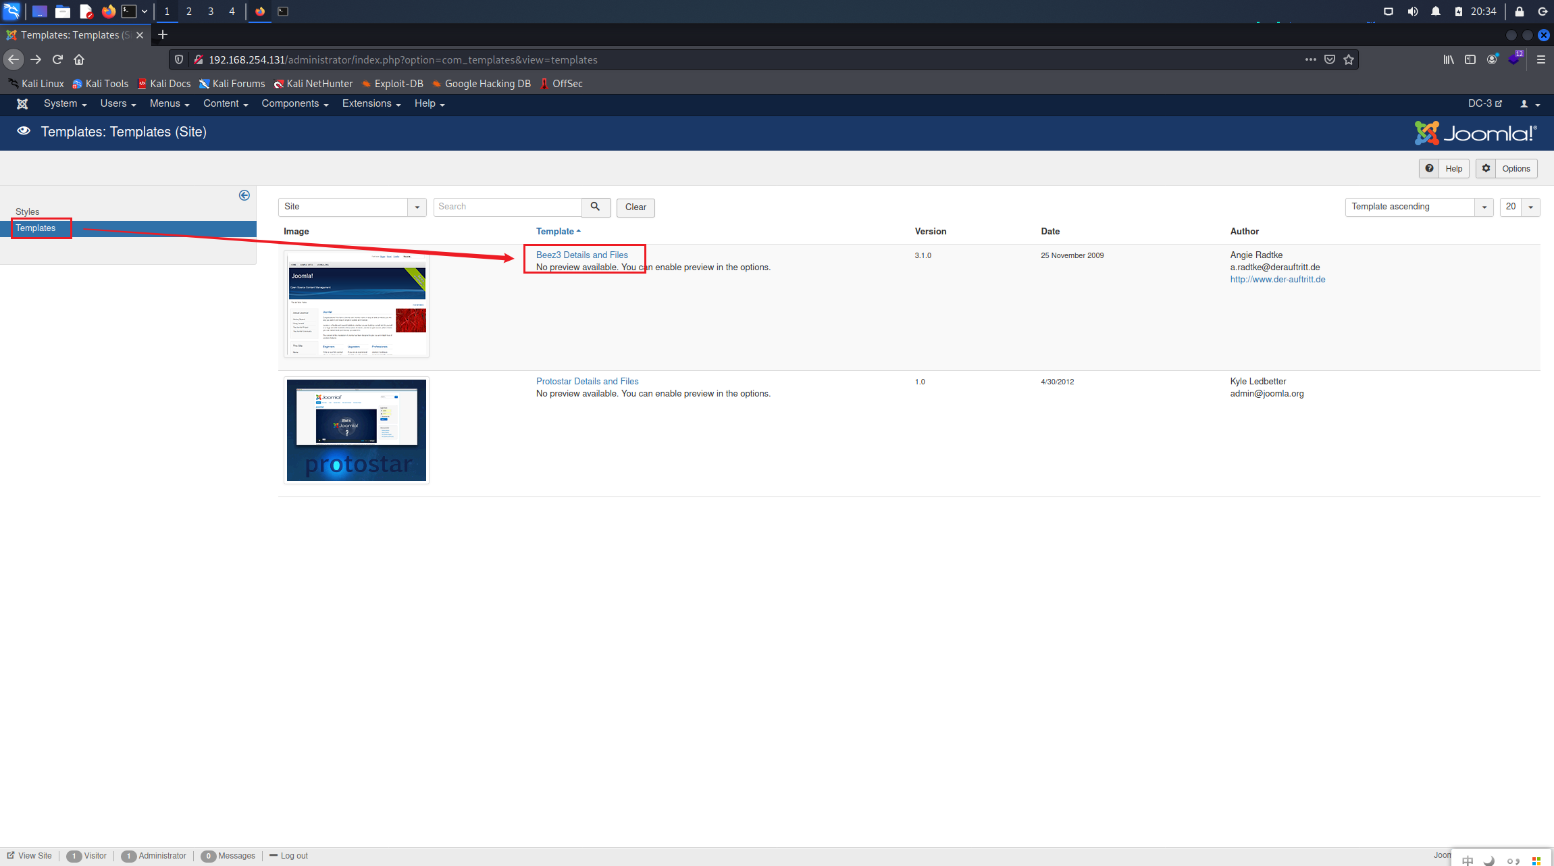
Task: Click the Administrator status bar entry
Action: click(x=154, y=856)
